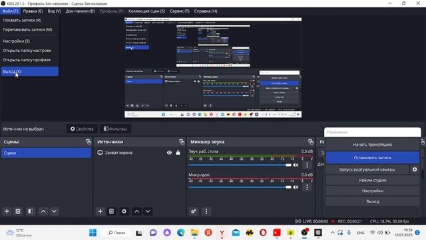Open Сервис menu

180,11
